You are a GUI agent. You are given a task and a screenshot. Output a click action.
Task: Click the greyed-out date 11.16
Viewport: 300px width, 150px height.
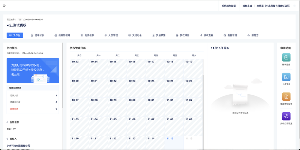click(193, 143)
